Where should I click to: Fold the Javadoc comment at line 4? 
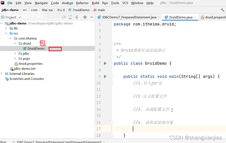coord(112,44)
